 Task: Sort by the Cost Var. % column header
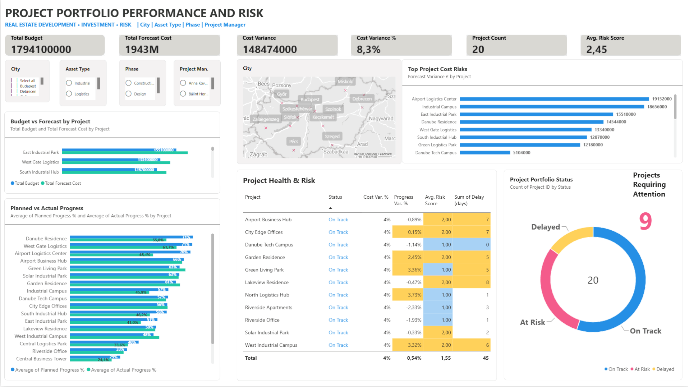376,197
